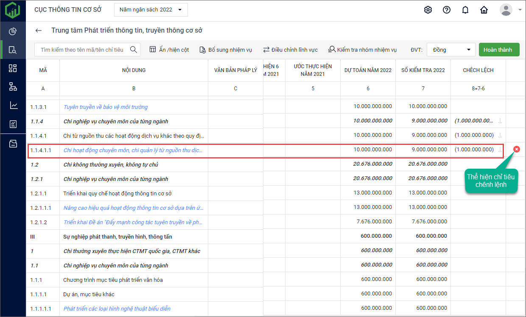
Task: Open the ĐVT Đồng unit dropdown
Action: [x=451, y=50]
